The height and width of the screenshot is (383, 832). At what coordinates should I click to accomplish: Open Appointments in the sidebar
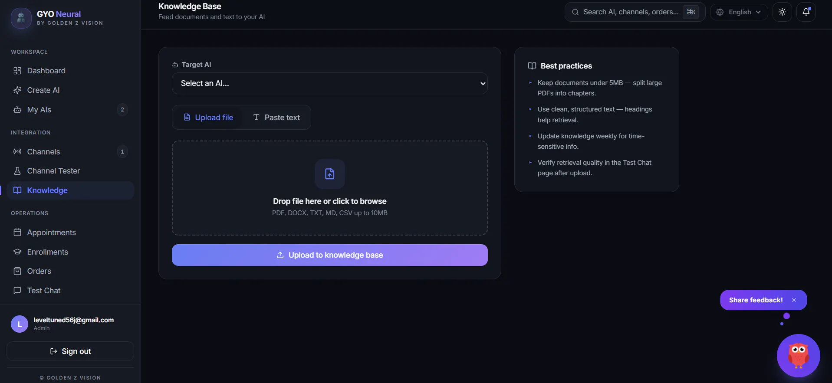point(70,232)
